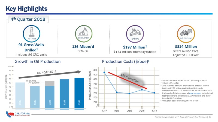Viewport: 218px width, 122px height.
Task: Click the Adj. EBITDAX arrow icon
Action: [x=186, y=34]
